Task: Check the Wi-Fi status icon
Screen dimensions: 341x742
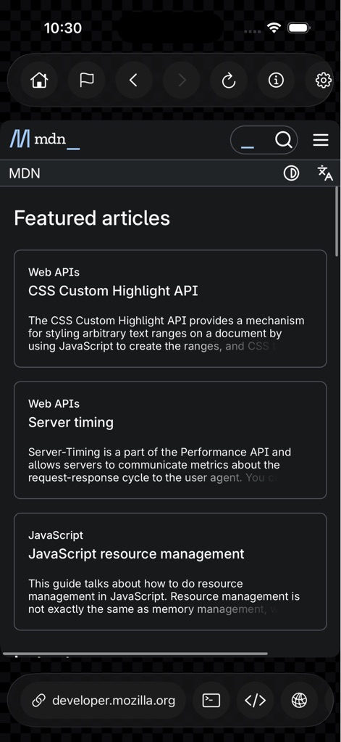Action: 274,28
